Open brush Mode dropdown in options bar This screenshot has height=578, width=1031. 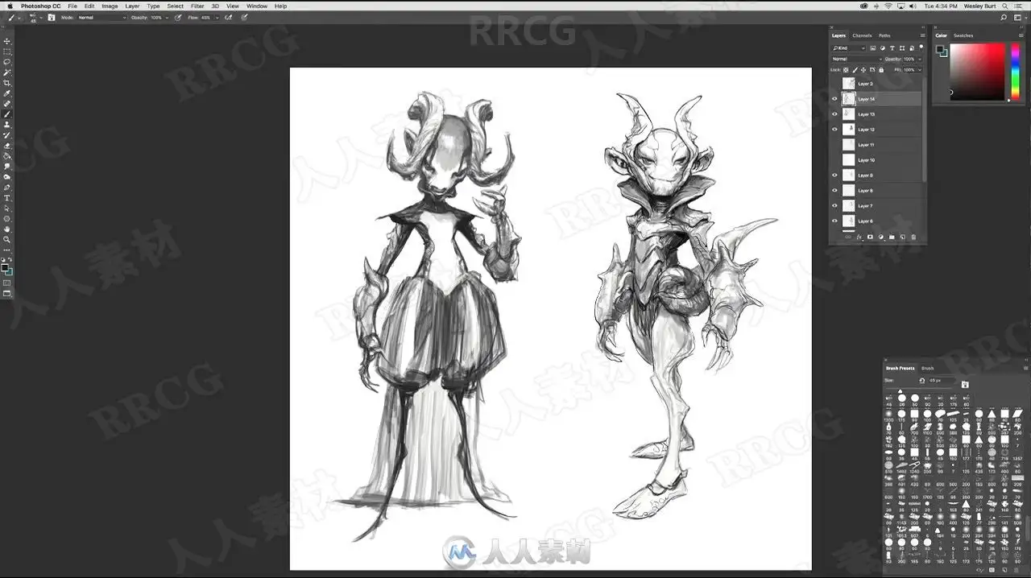tap(102, 17)
